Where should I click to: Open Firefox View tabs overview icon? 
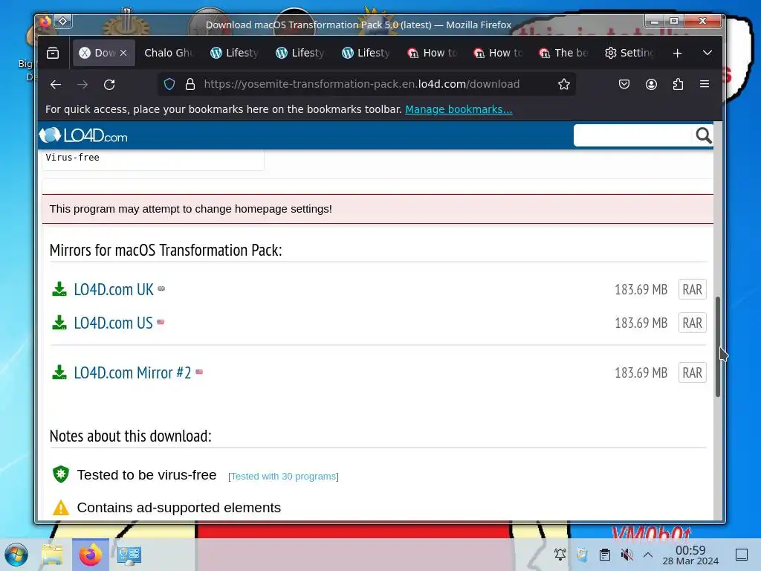pyautogui.click(x=53, y=53)
